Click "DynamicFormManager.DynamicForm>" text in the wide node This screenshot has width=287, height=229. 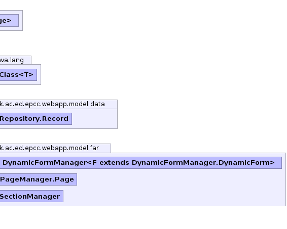coord(203,163)
